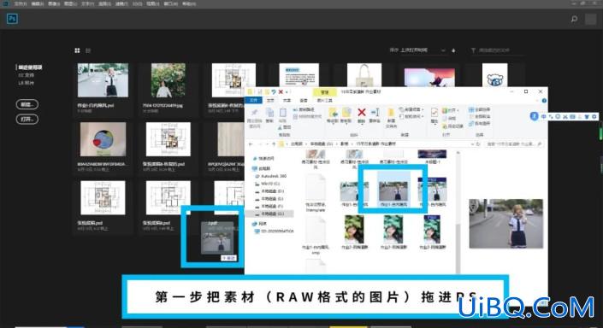Click Select All in Explorer ribbon
Viewport: 603px width, 328px height.
coord(480,109)
